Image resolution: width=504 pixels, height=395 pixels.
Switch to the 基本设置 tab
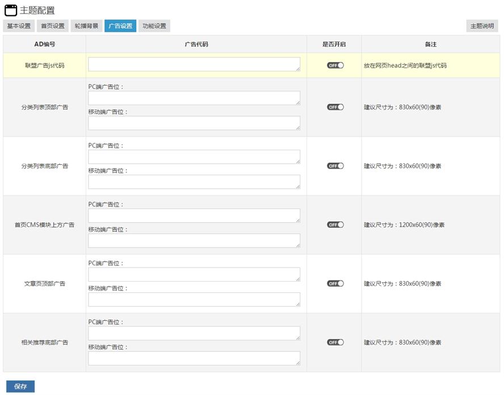[x=19, y=26]
